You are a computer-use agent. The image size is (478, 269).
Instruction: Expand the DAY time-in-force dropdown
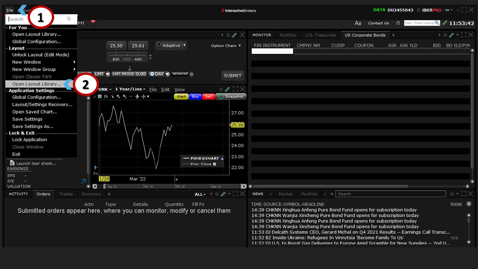point(167,74)
